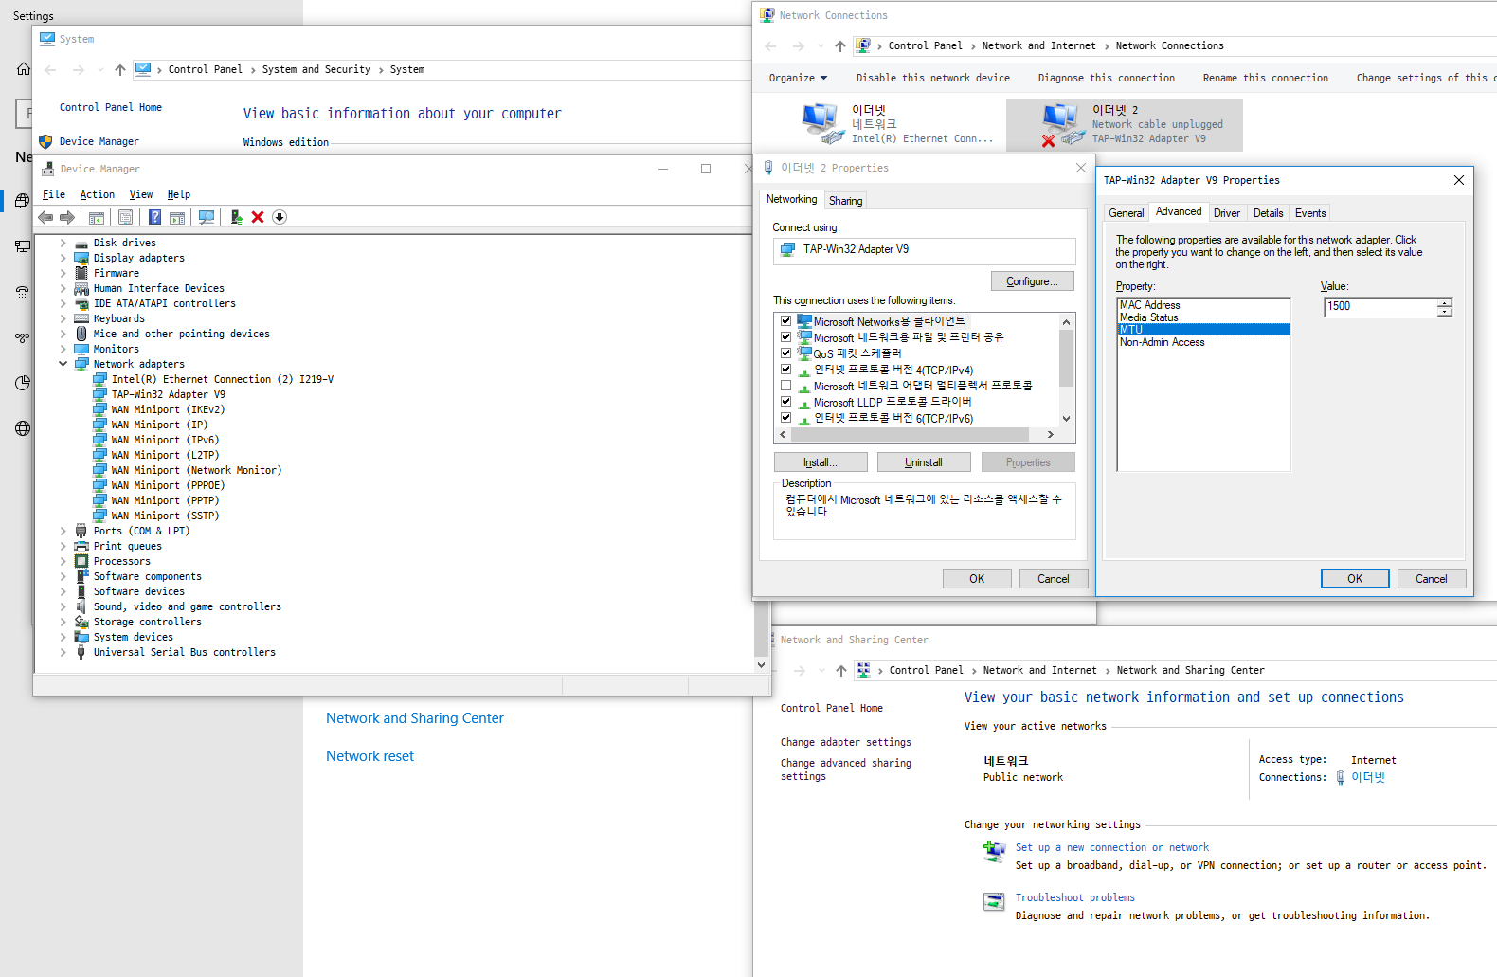
Task: Click Forward arrow in Device Manager toolbar
Action: pos(67,217)
